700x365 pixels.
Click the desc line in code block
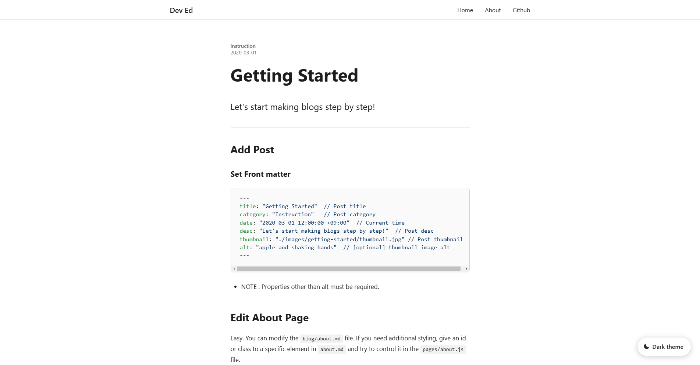(336, 231)
